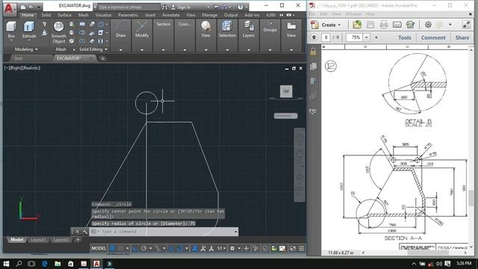This screenshot has height=269, width=478.
Task: Click the AutoCAD application menu logo
Action: [9, 9]
